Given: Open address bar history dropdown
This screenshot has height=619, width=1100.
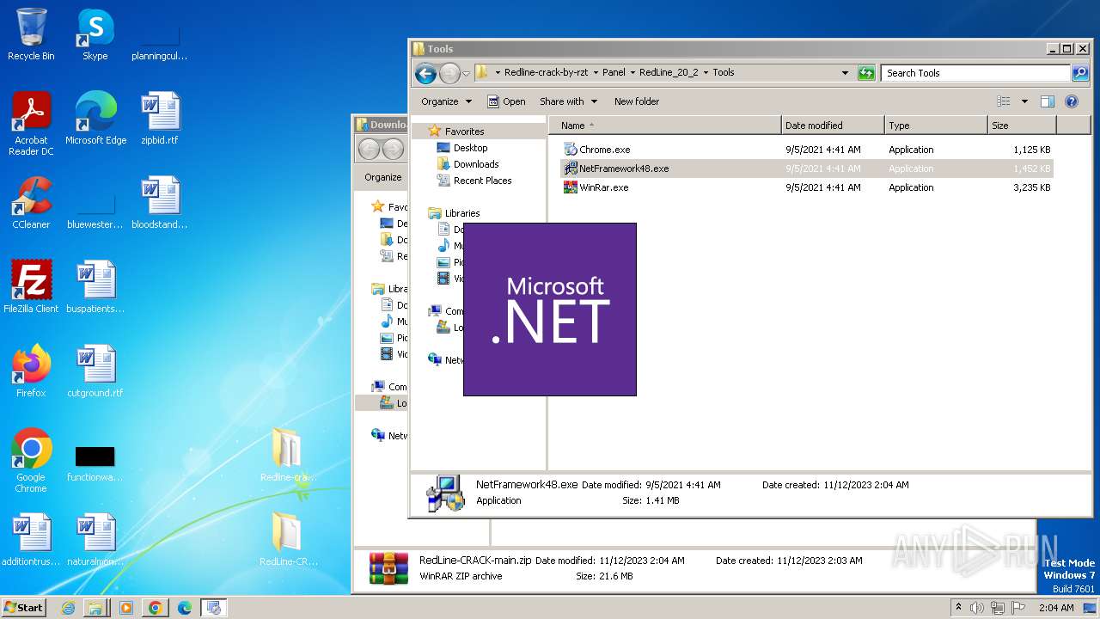Looking at the screenshot, I should [x=845, y=73].
